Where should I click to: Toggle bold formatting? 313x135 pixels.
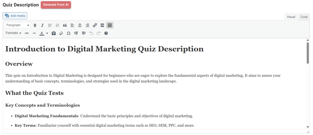click(35, 25)
